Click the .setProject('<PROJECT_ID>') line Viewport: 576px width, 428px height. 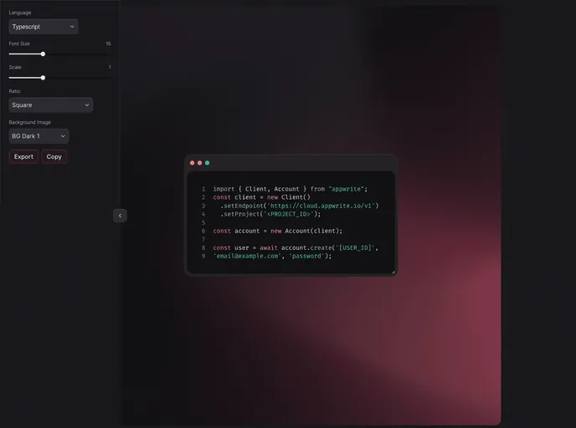[270, 214]
